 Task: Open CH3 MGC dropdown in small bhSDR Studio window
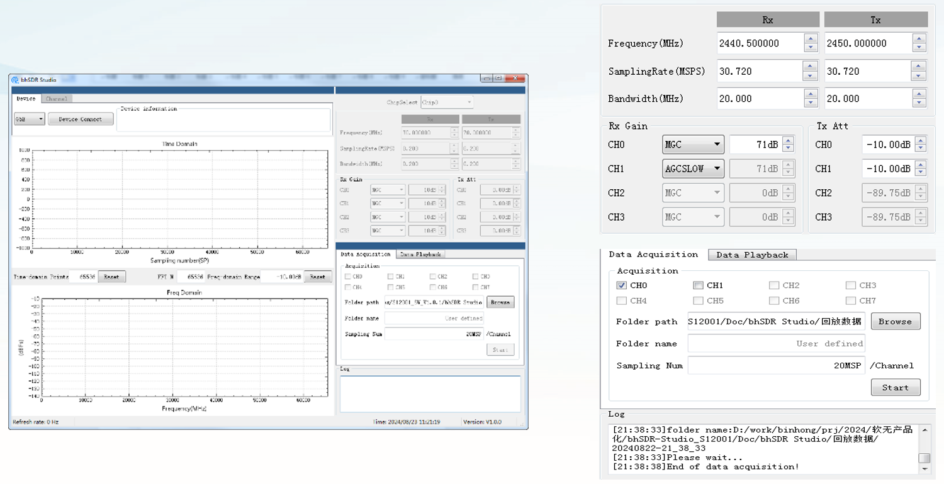(388, 231)
